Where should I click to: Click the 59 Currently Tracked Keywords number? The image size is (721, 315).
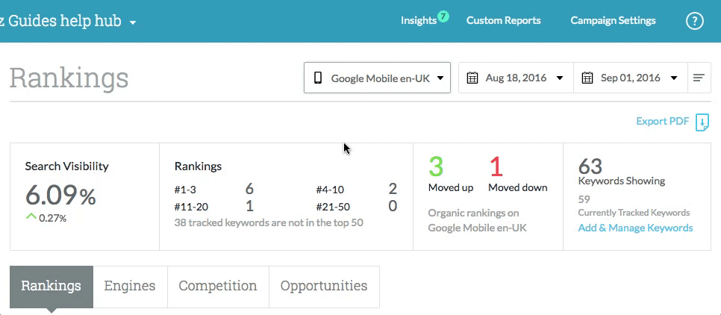pyautogui.click(x=584, y=199)
